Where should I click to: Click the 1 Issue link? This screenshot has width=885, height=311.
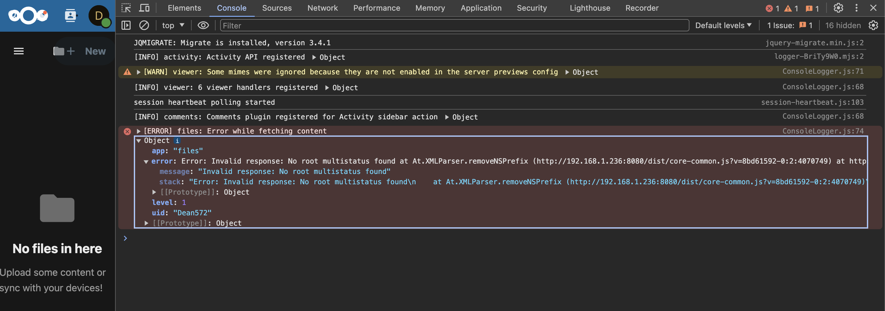(790, 25)
